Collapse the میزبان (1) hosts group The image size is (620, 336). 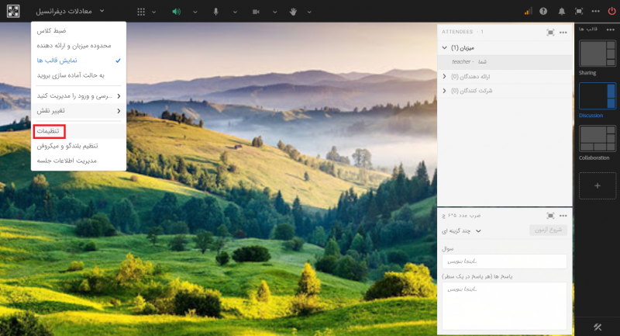[445, 48]
